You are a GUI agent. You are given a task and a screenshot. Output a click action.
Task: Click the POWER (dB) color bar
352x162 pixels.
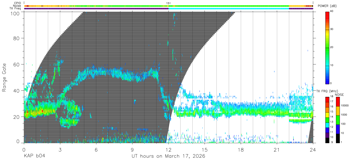327,47
